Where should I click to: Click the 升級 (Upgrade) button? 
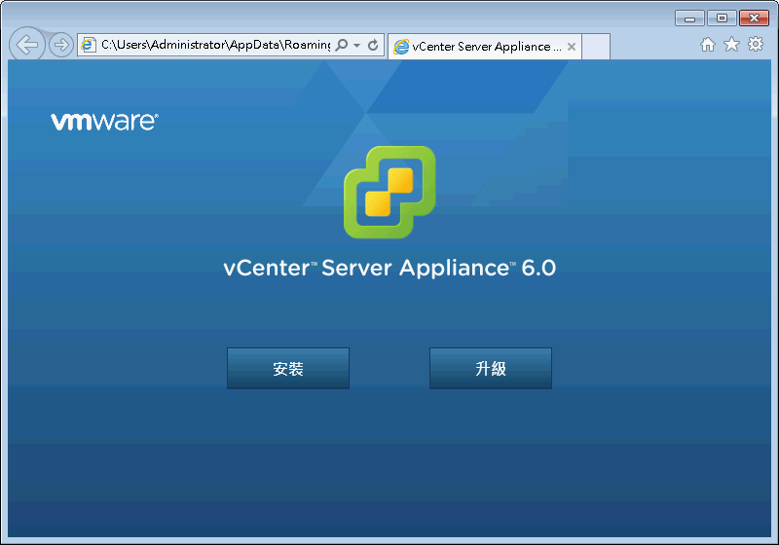coord(491,368)
